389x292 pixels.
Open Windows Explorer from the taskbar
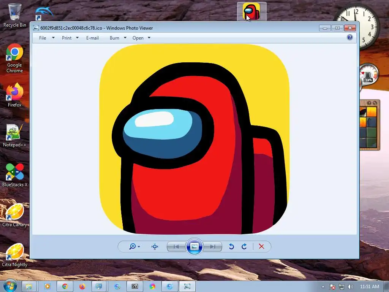[x=29, y=287]
